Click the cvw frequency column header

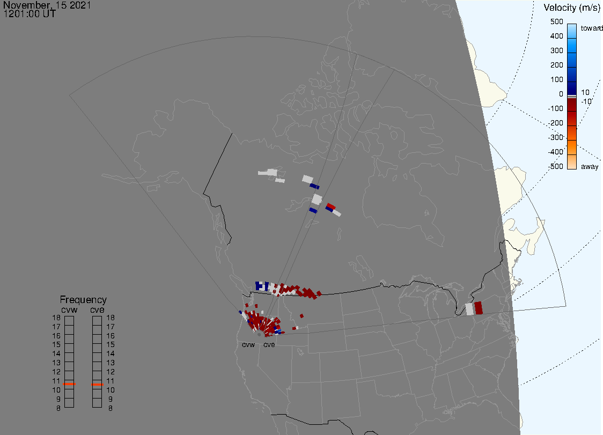pos(69,310)
